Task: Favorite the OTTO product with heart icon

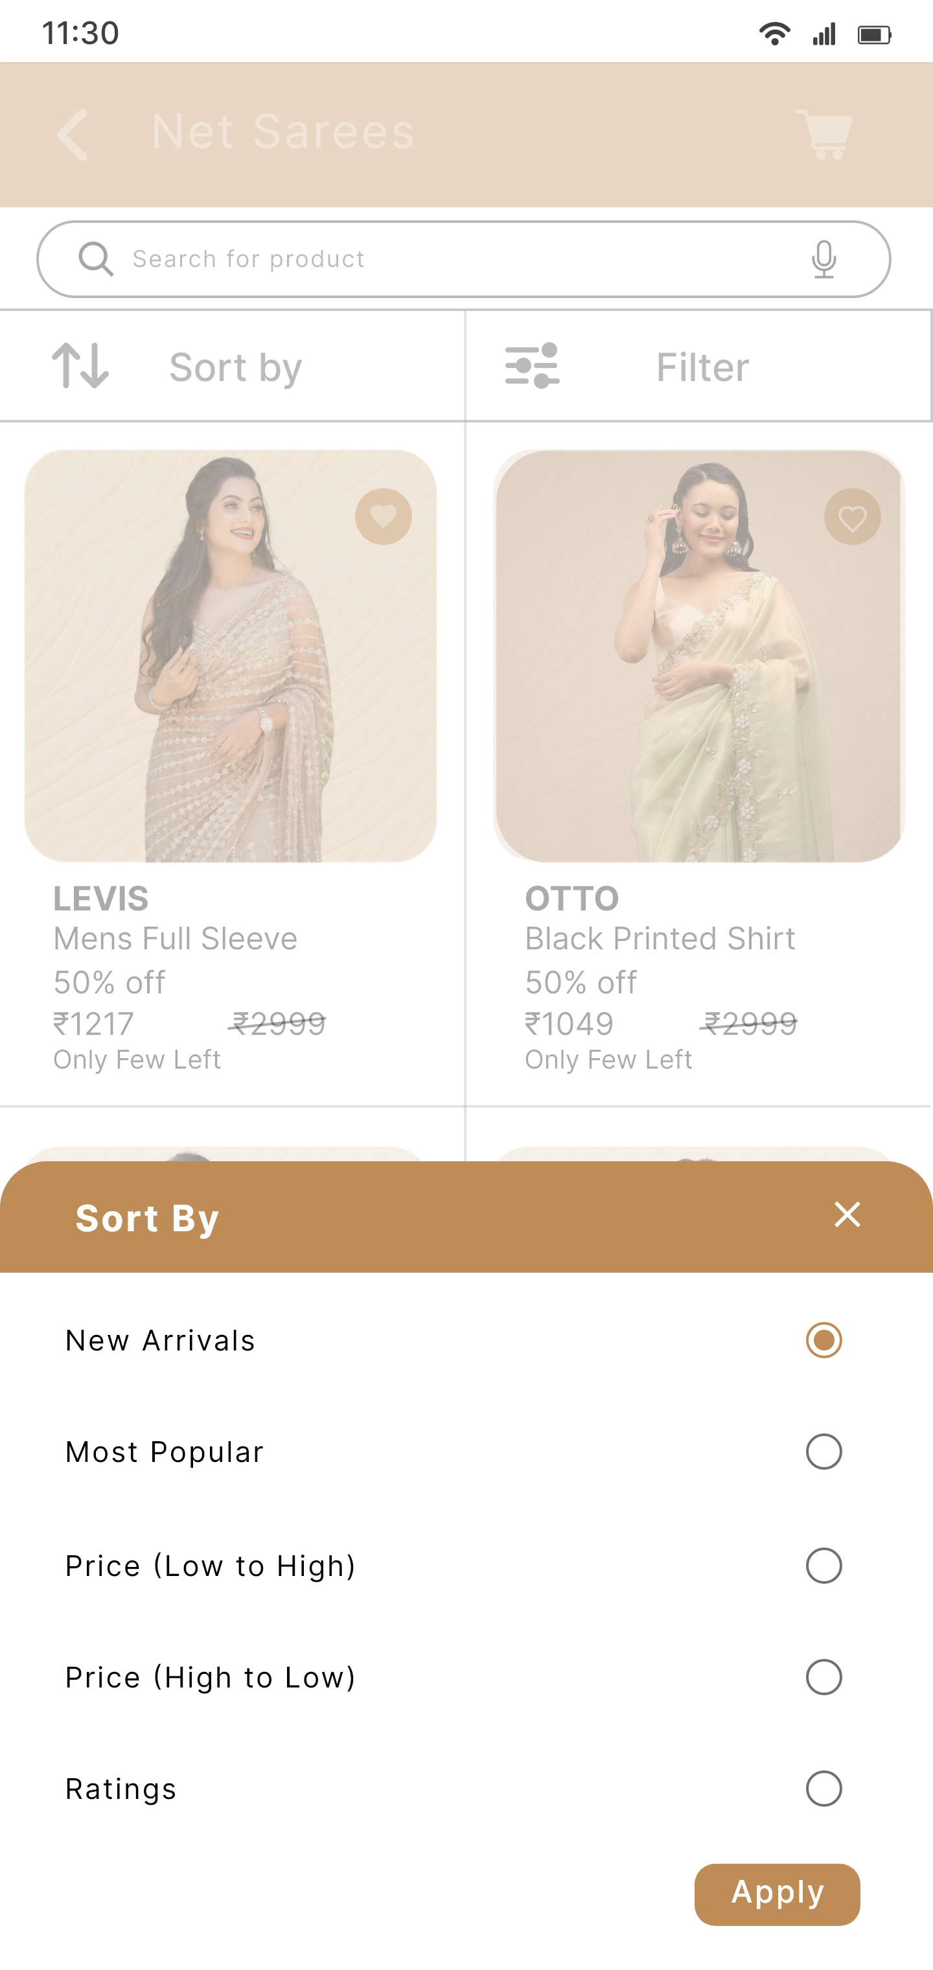Action: 852,517
